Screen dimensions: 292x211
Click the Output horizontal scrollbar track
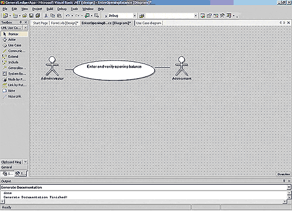pyautogui.click(x=144, y=202)
